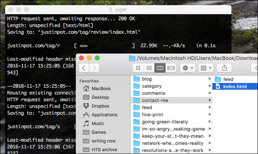Go back in Finder history

pos(84,68)
